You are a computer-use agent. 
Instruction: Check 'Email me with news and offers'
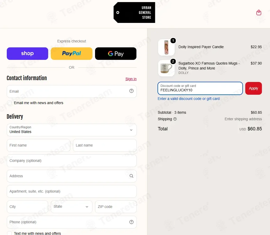[x=9, y=103]
